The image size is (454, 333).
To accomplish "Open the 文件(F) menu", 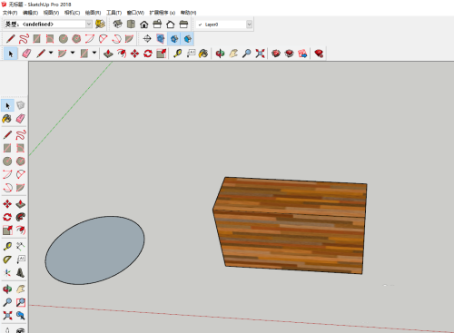I will (x=10, y=13).
